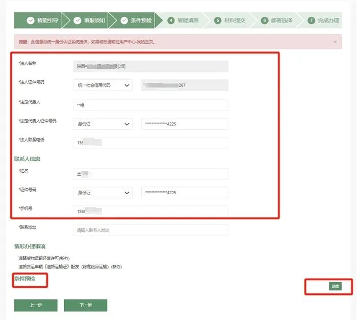Dismiss the pink reminder banner with ×
This screenshot has height=320, width=357.
335,41
